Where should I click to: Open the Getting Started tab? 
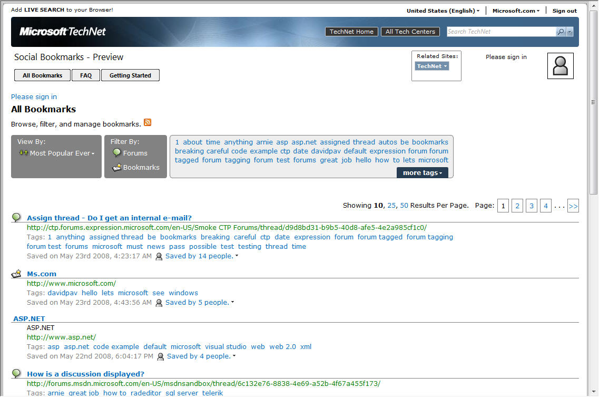click(130, 75)
